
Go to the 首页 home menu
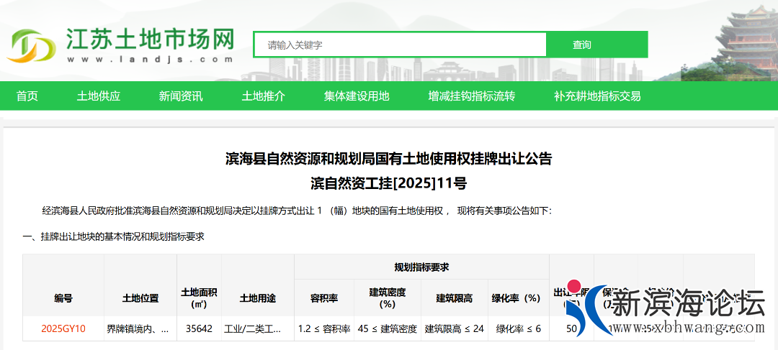point(27,96)
